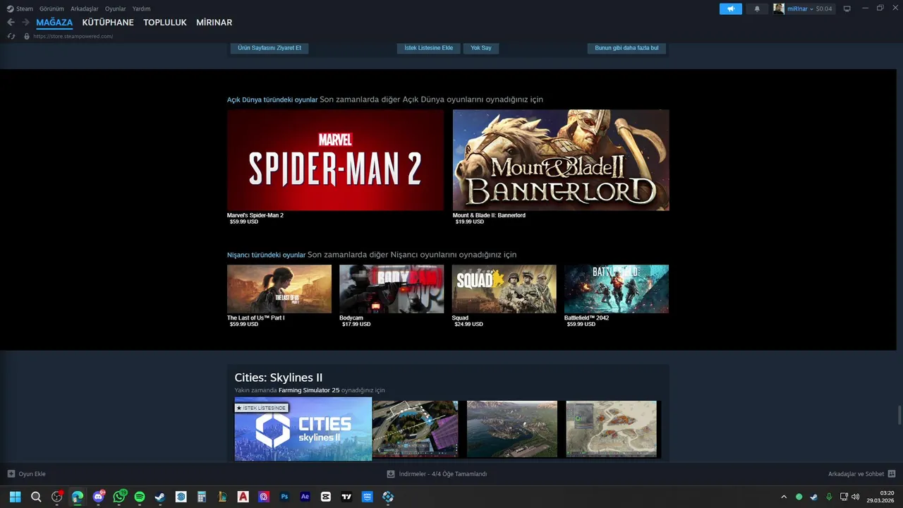The image size is (903, 508).
Task: Open the Marvel's Spider-Man 2 banner
Action: point(335,160)
